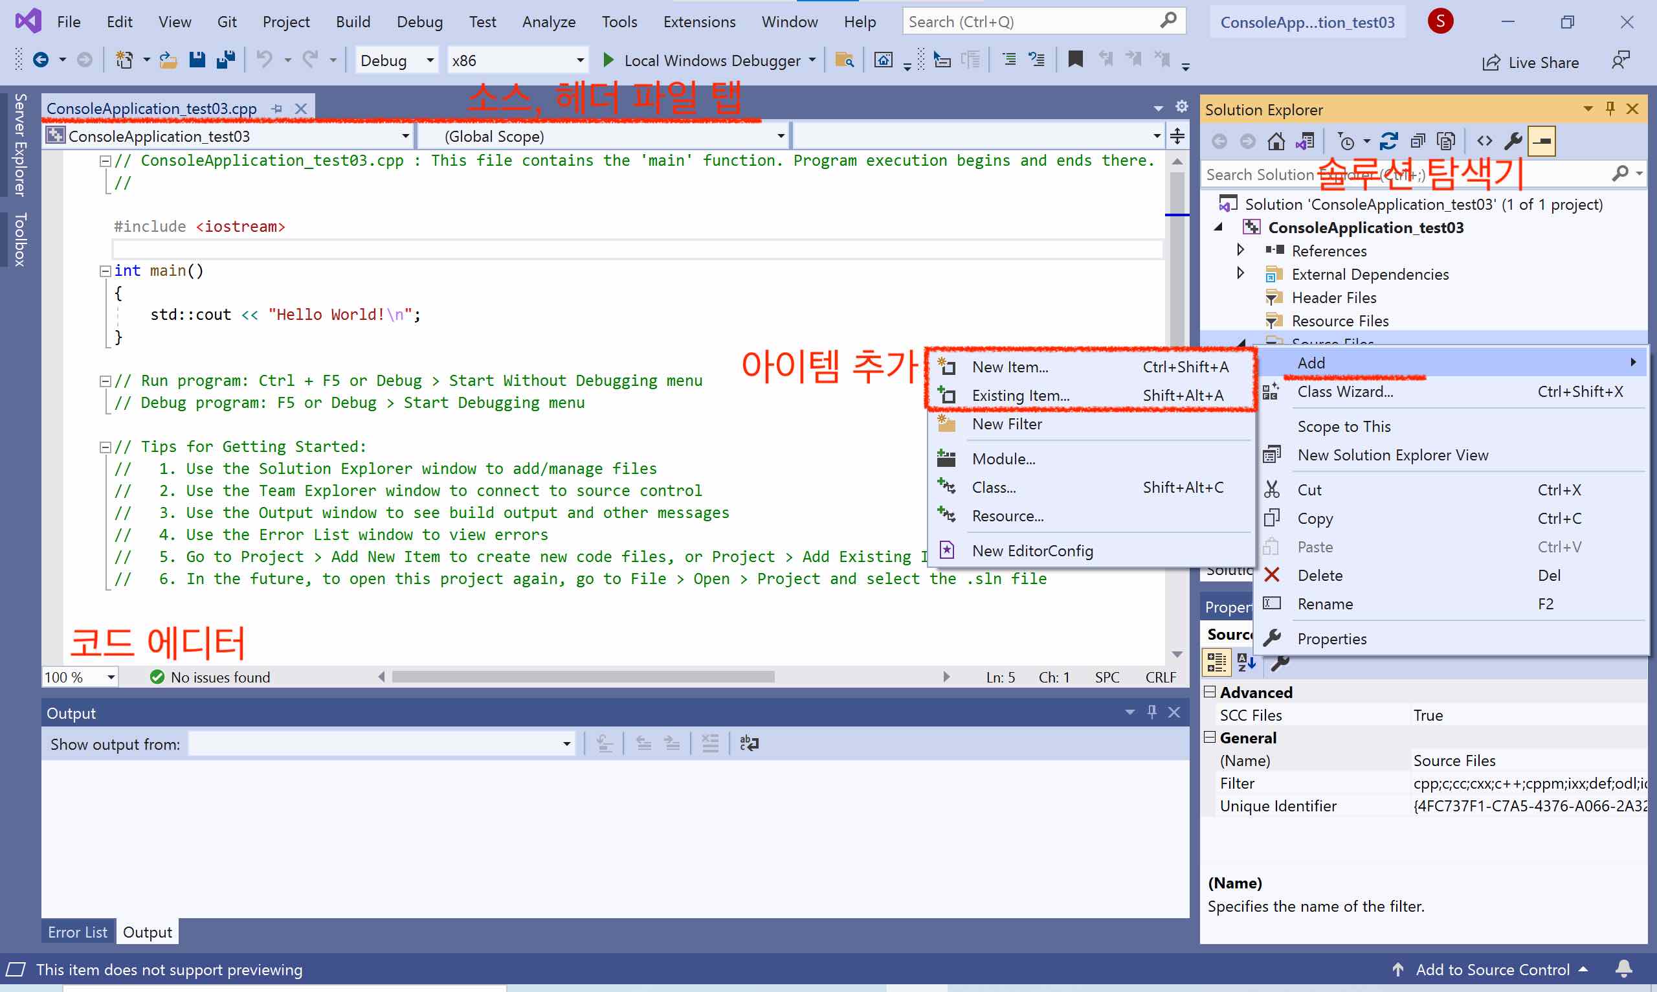This screenshot has width=1657, height=992.
Task: Collapse all items in Solution Explorer
Action: pyautogui.click(x=1416, y=141)
